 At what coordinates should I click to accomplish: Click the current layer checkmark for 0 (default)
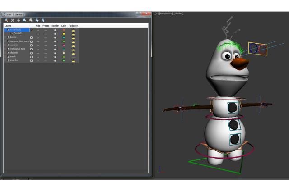coord(31,30)
